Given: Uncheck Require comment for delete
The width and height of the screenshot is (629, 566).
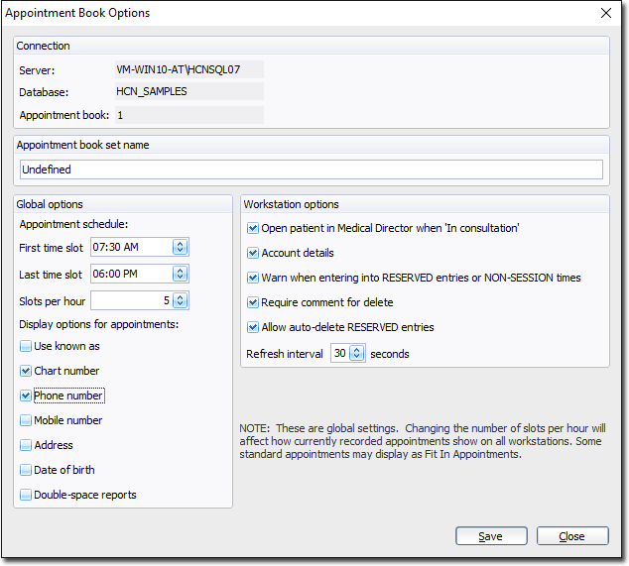Looking at the screenshot, I should (252, 302).
